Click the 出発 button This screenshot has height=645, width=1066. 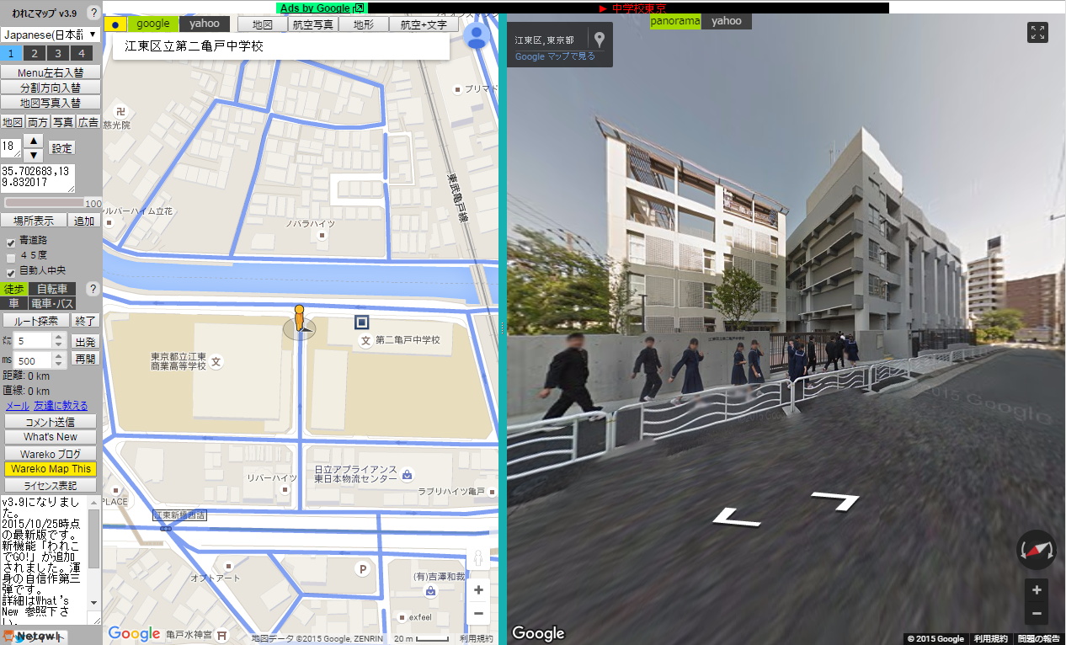coord(85,342)
